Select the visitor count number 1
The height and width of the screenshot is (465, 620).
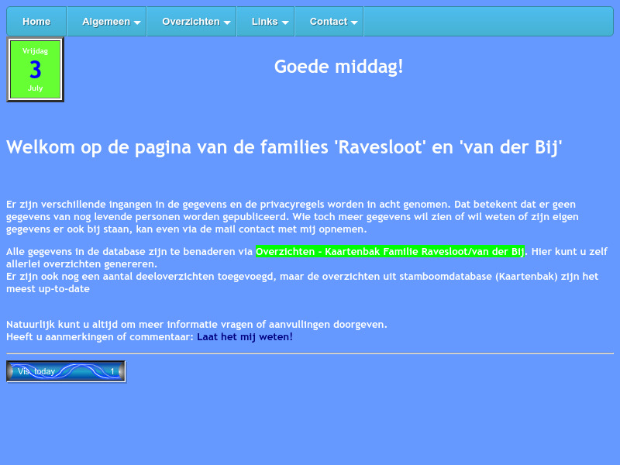point(112,371)
